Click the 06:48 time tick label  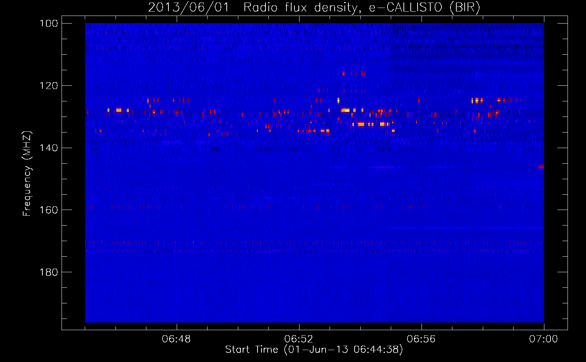pyautogui.click(x=176, y=339)
